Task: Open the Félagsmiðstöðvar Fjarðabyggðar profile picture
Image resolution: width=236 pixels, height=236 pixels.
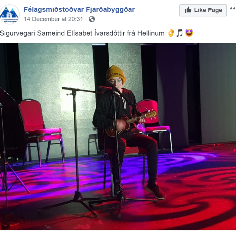Action: point(10,14)
